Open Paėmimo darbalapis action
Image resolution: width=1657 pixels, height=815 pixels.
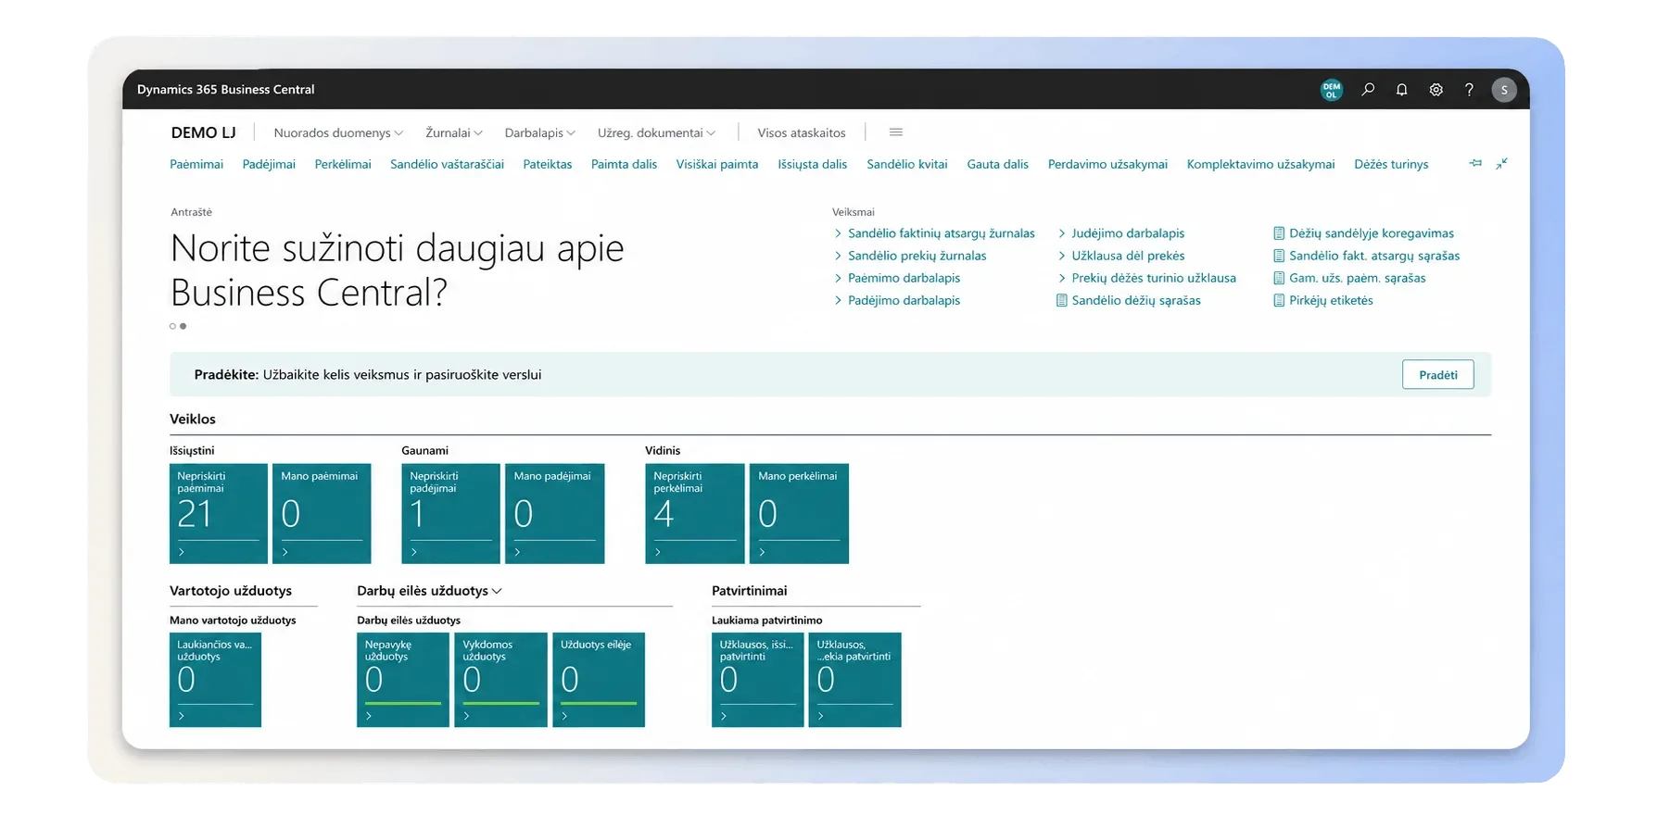pyautogui.click(x=897, y=278)
